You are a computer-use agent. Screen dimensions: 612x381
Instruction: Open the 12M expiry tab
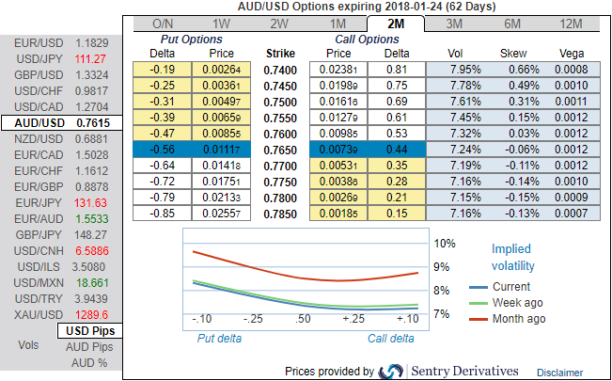[571, 24]
